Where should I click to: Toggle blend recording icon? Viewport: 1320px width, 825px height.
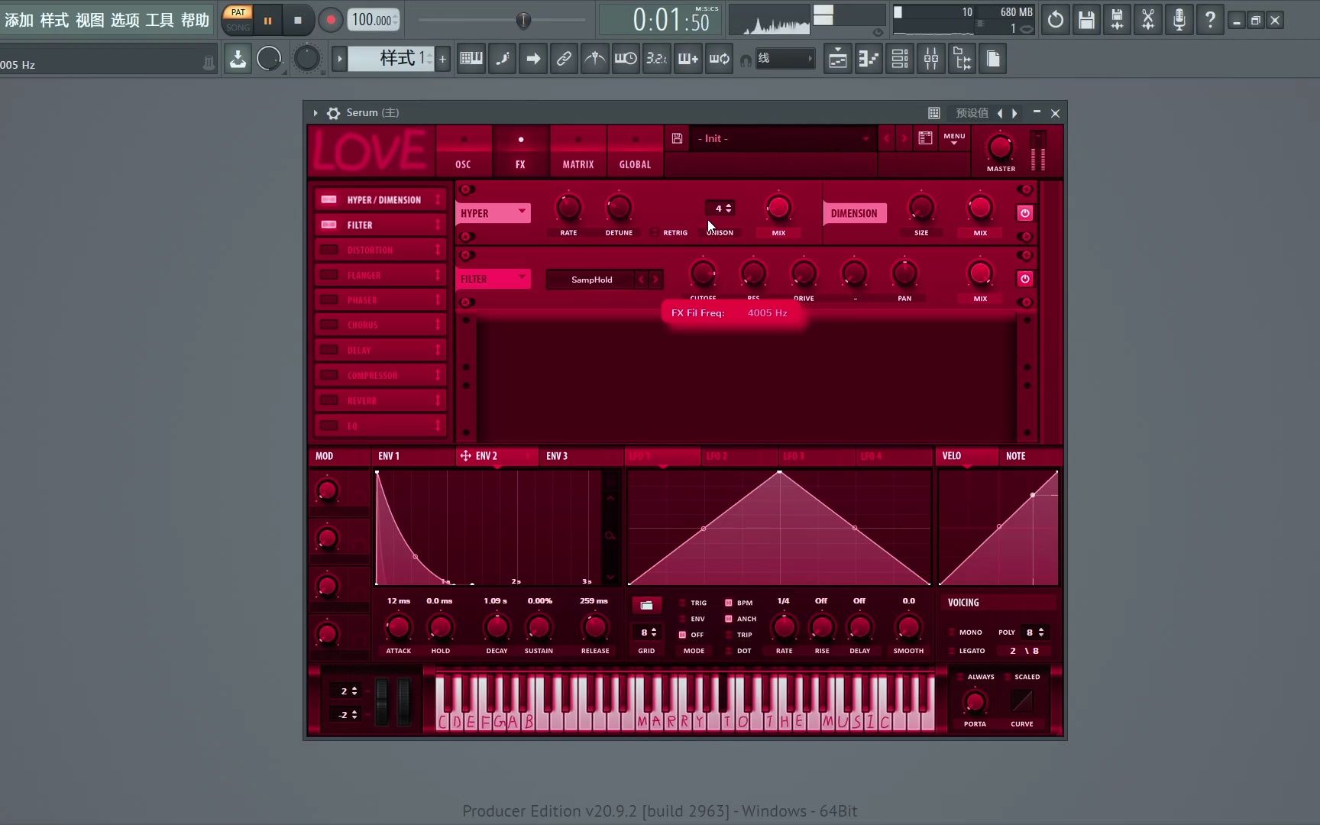click(x=687, y=59)
